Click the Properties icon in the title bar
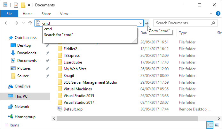The width and height of the screenshot is (222, 129). 16,5
